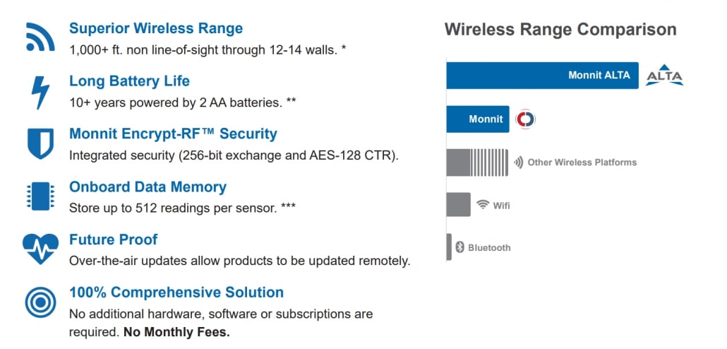Click the blue Monnit ALTA range bar
The image size is (727, 349).
pos(542,76)
